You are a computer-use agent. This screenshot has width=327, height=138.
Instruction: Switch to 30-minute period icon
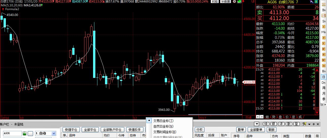tap(324, 60)
